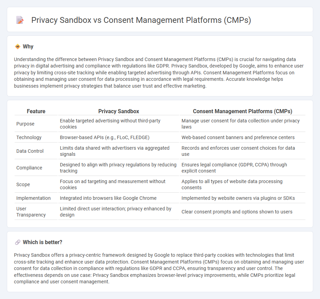Click cell Designed to align with privacy regulations
The width and height of the screenshot is (320, 299).
coord(118,168)
